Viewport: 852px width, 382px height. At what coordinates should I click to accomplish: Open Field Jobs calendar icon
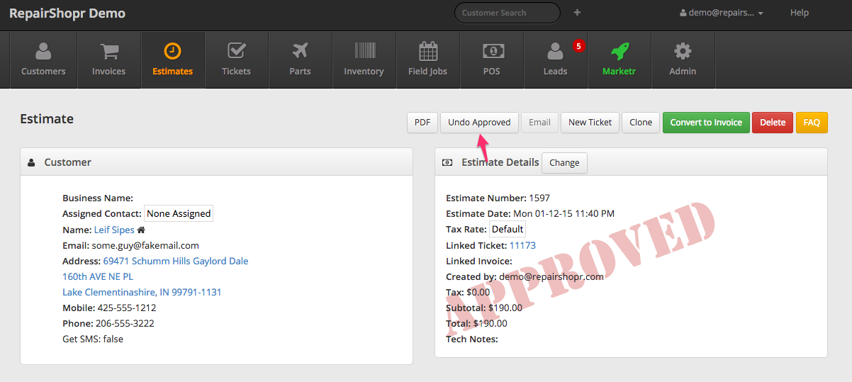[x=427, y=52]
